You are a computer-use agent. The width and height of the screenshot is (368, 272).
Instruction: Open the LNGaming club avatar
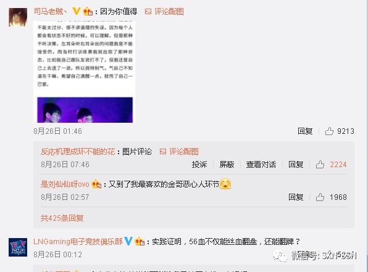click(18, 247)
